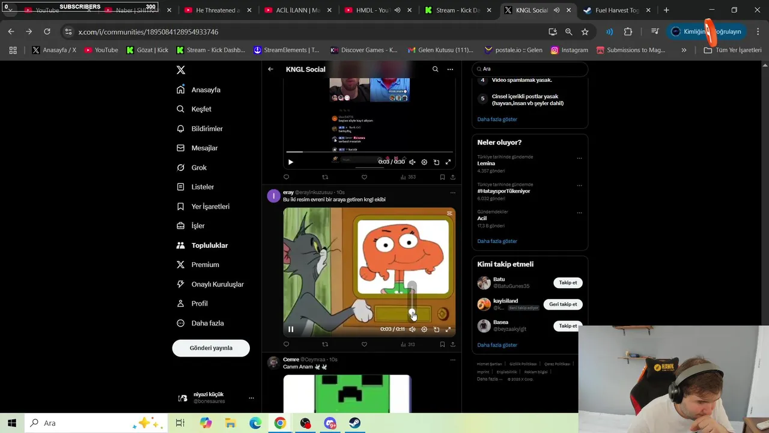Follow Basea with Takip et

tap(568, 326)
